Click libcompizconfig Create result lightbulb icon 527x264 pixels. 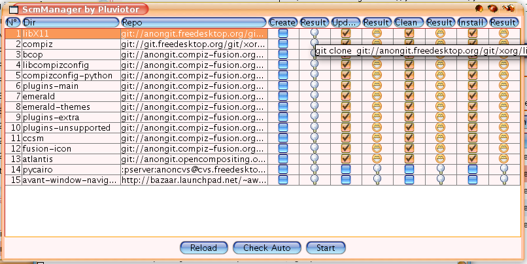click(314, 65)
